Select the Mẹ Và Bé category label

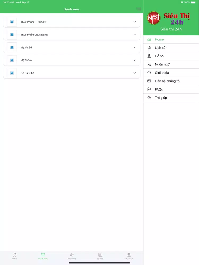coord(26,47)
